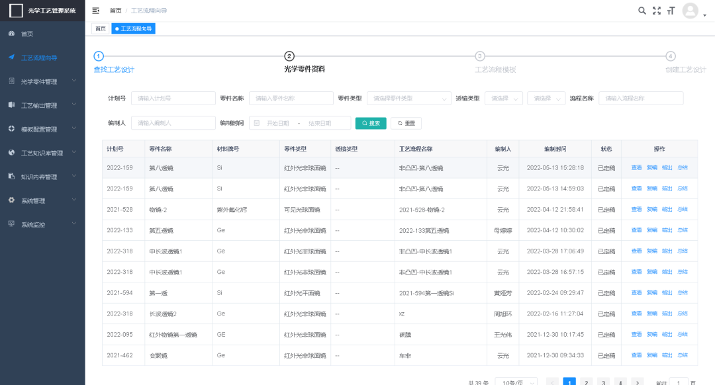Click the 系统监控 monitor icon in the sidebar
Image resolution: width=715 pixels, height=385 pixels.
pos(11,224)
